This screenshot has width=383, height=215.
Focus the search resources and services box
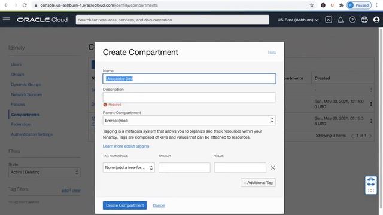tap(172, 20)
